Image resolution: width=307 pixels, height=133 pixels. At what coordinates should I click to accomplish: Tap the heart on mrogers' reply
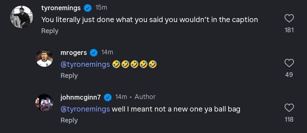click(289, 63)
